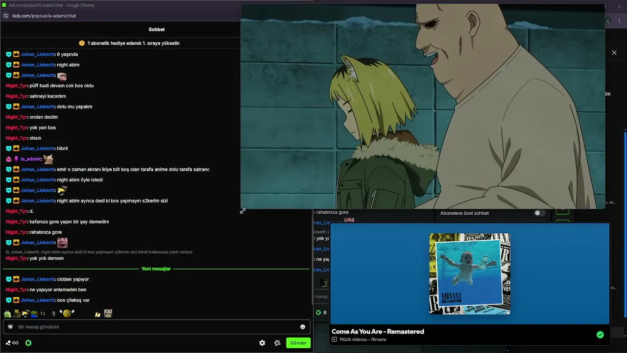
Task: Click the message 'rahatınıza gore' in popout chat
Action: pyautogui.click(x=46, y=232)
